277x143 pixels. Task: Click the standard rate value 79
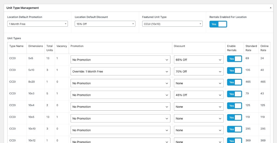click(247, 93)
